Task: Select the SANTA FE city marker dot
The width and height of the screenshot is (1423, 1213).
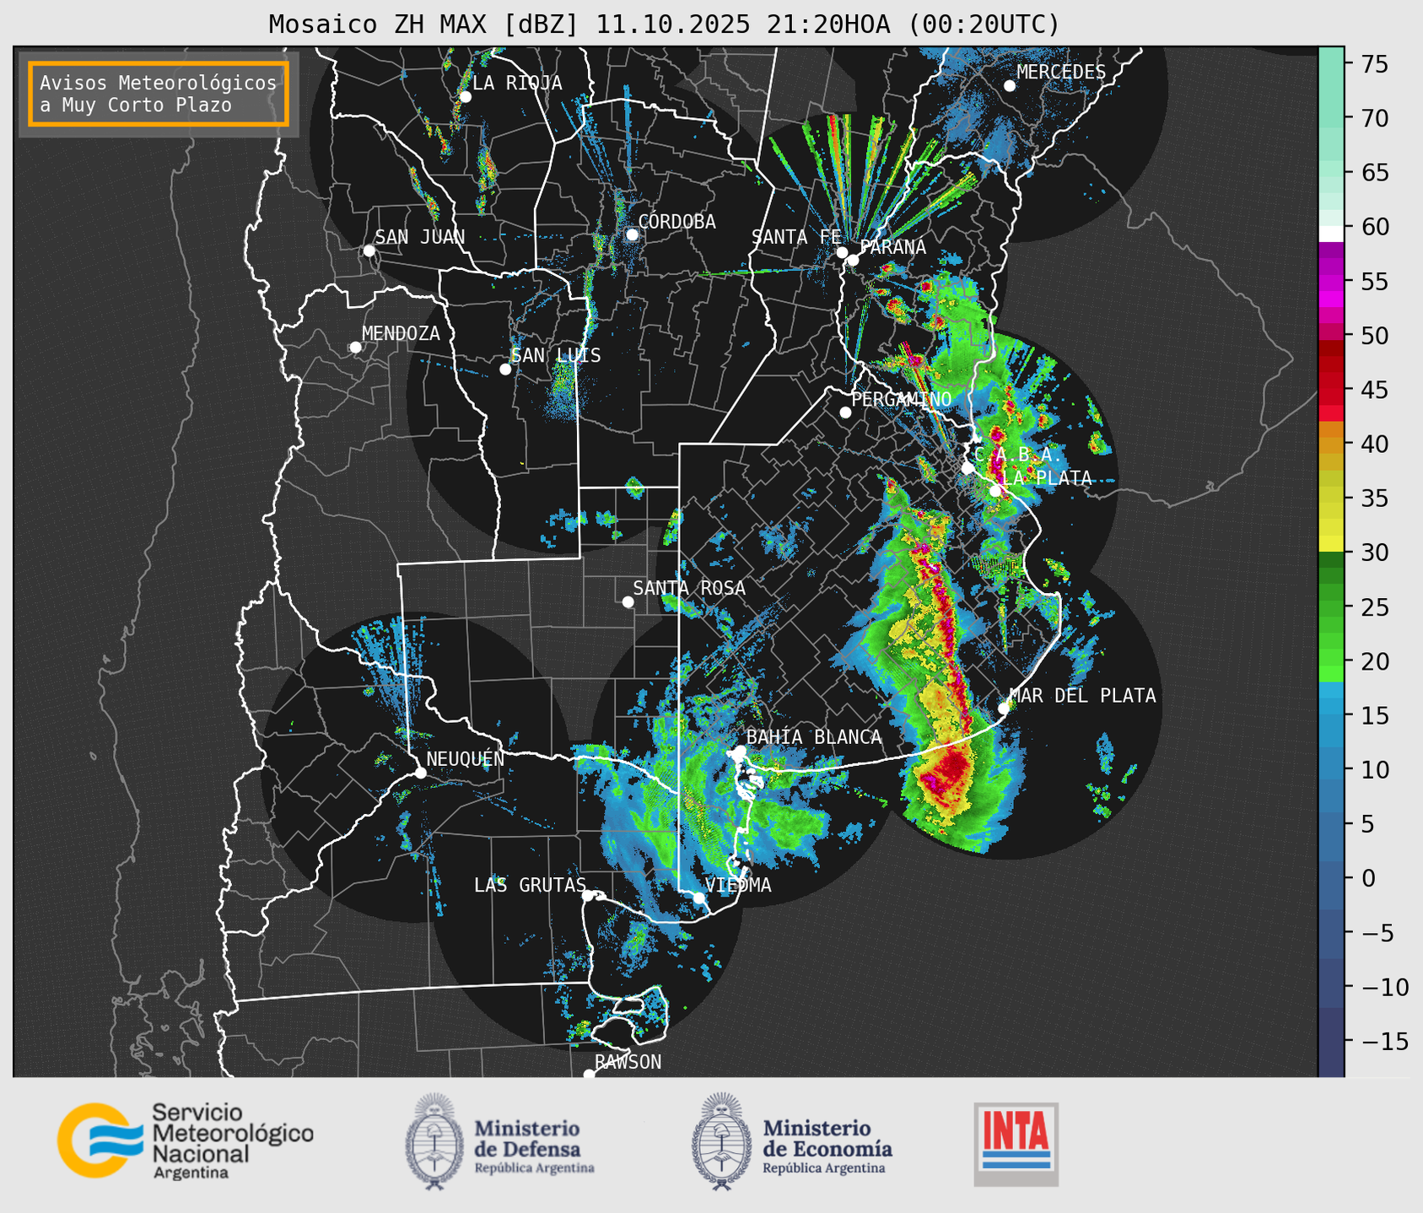Action: tap(842, 252)
